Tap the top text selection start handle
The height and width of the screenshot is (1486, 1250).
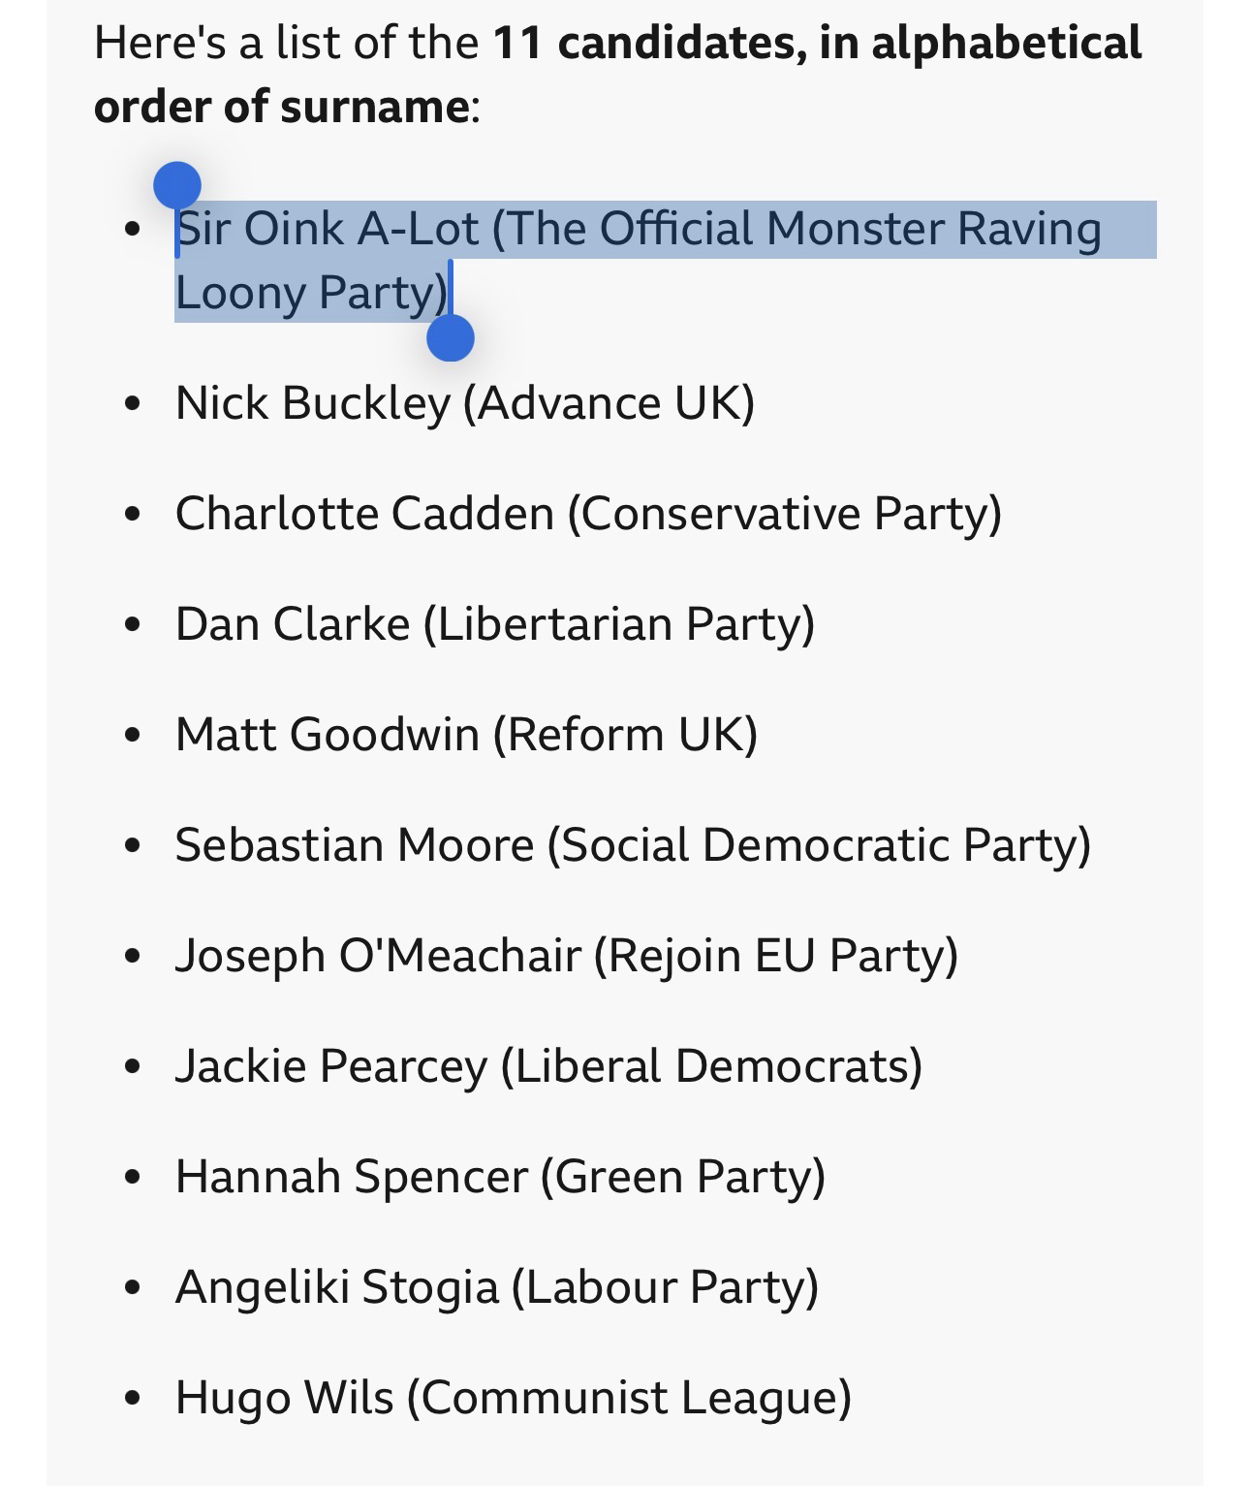(x=177, y=184)
